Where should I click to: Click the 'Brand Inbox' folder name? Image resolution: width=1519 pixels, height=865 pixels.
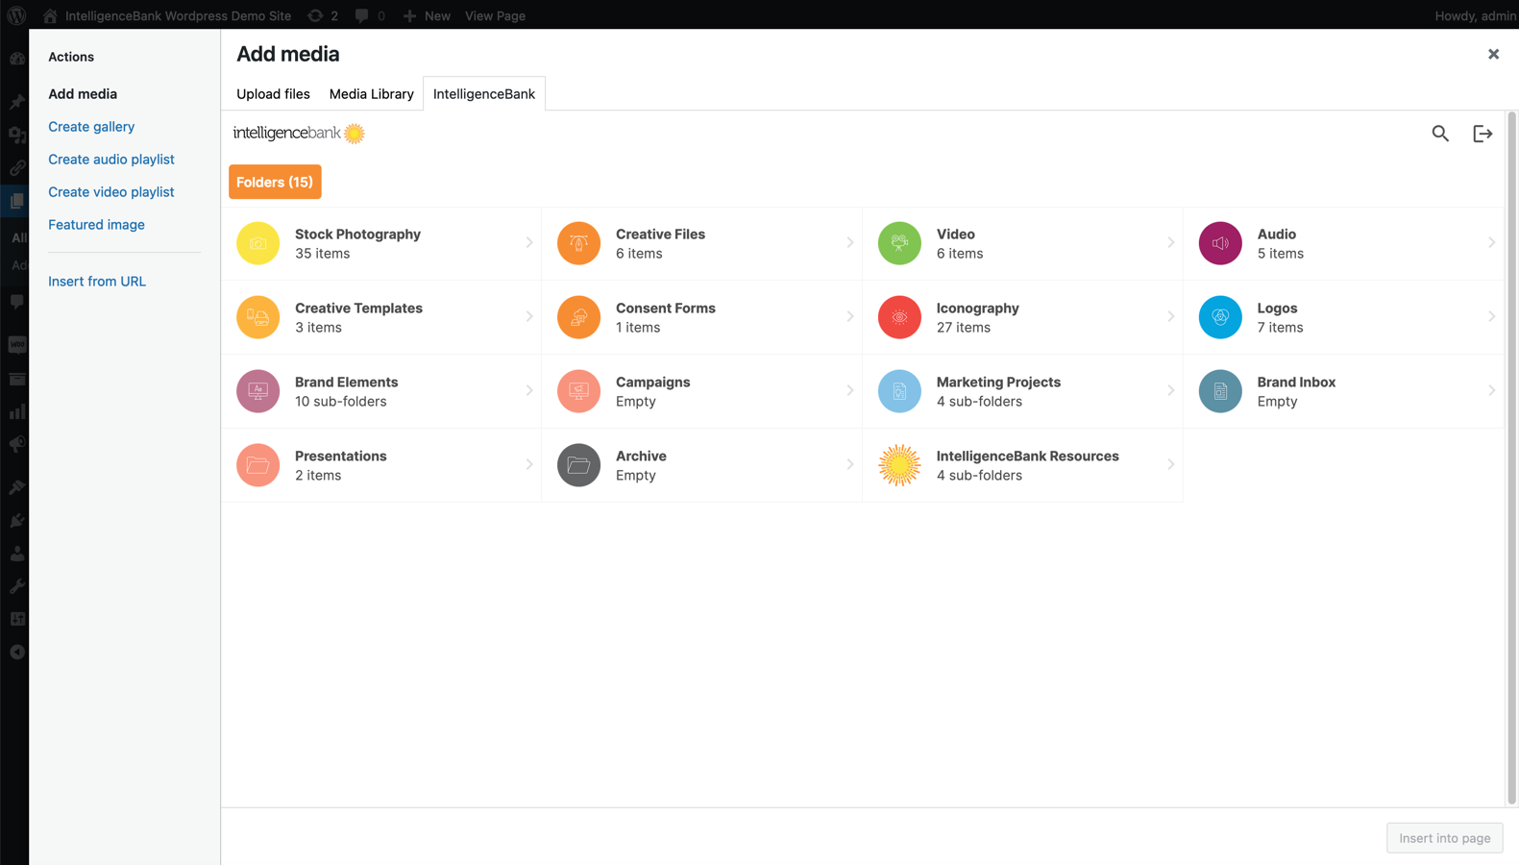coord(1296,383)
